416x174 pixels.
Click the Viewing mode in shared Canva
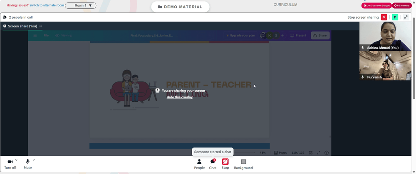coord(63,35)
